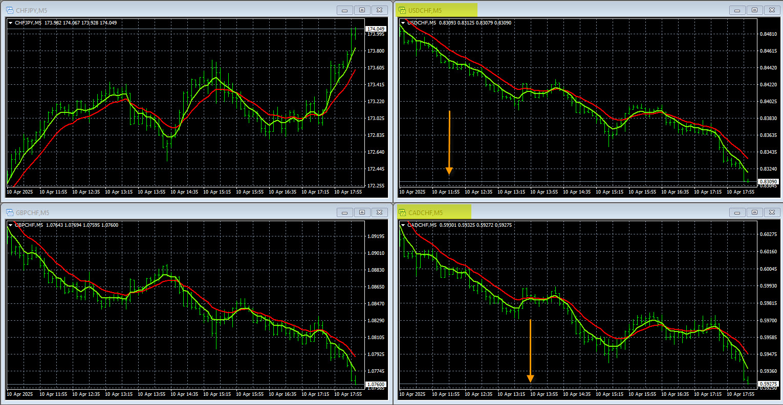Open the GBPCHF window system icon
Image resolution: width=783 pixels, height=405 pixels.
pyautogui.click(x=9, y=212)
